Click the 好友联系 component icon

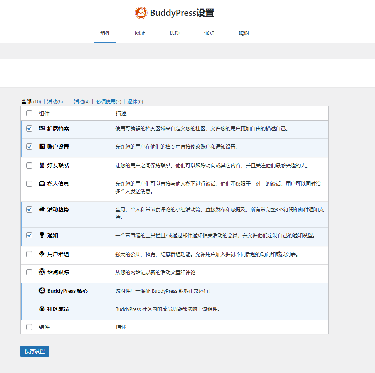(x=42, y=165)
